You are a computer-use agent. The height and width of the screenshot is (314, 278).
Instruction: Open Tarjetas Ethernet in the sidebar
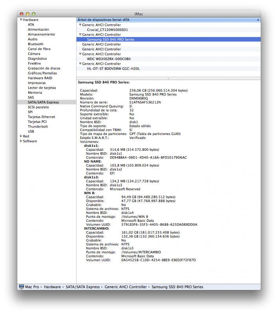(41, 117)
